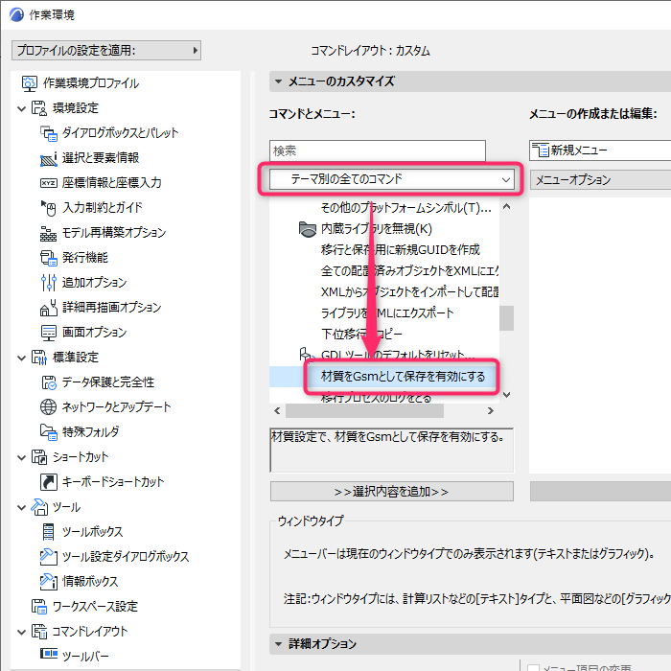Click the メニューオプション button
The height and width of the screenshot is (671, 671).
(x=600, y=180)
